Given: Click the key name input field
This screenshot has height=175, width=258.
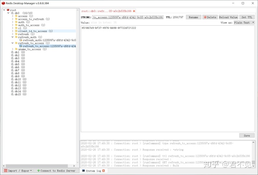Looking at the screenshot, I should pyautogui.click(x=128, y=17).
